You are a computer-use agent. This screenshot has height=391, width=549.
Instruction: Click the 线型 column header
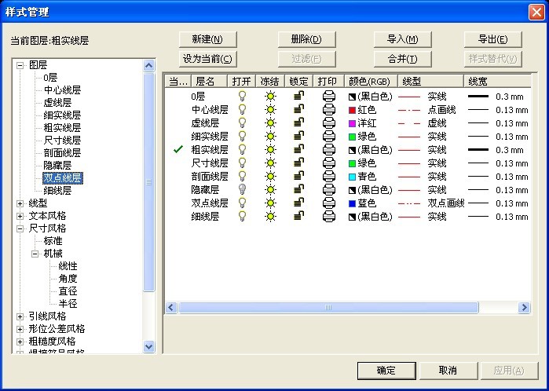tap(412, 81)
